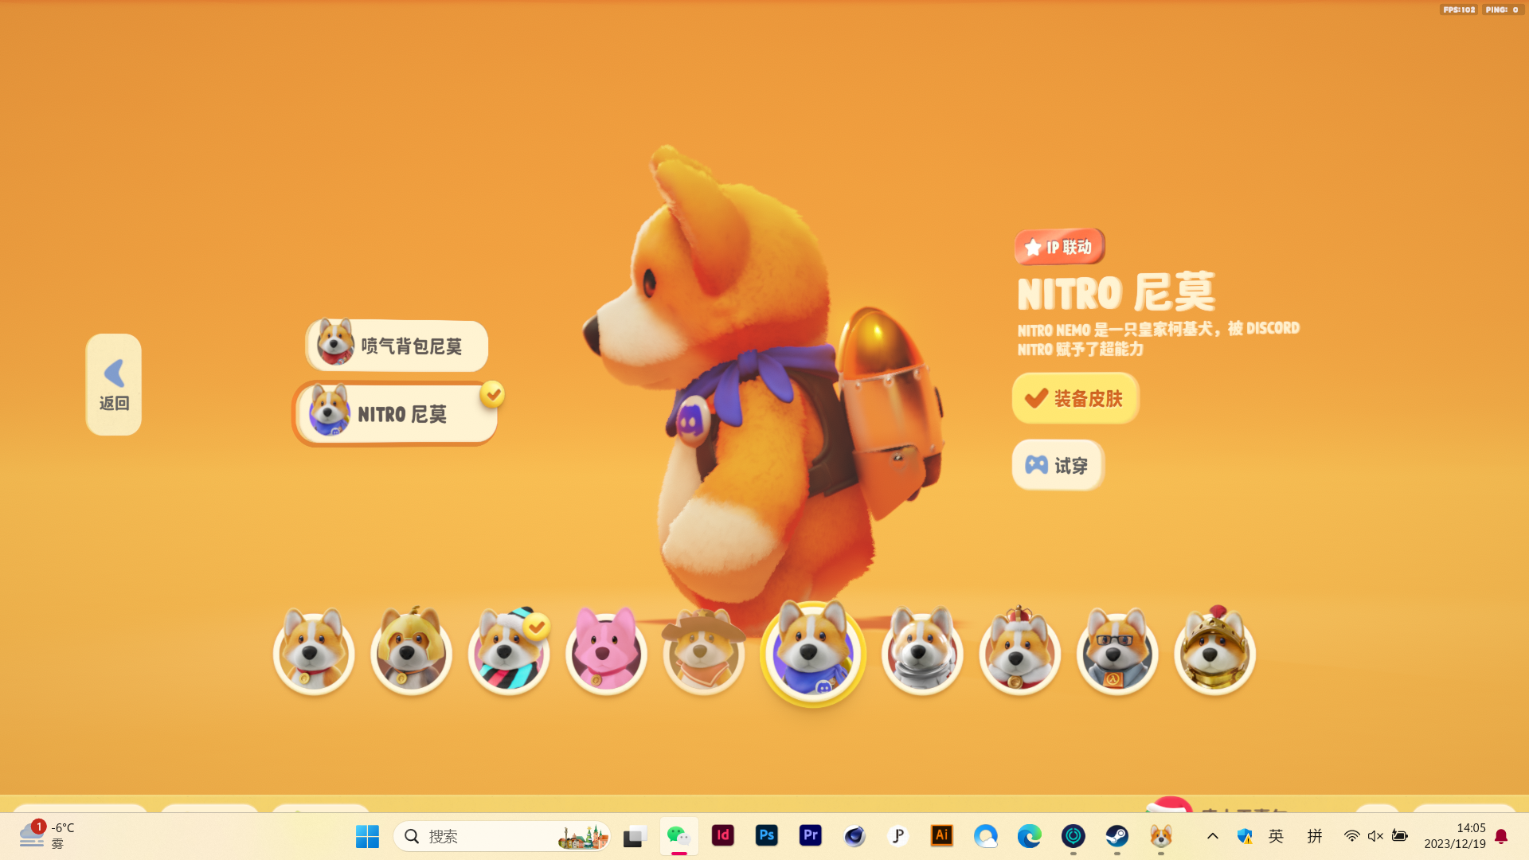Click the PING indicator in corner

(1503, 10)
